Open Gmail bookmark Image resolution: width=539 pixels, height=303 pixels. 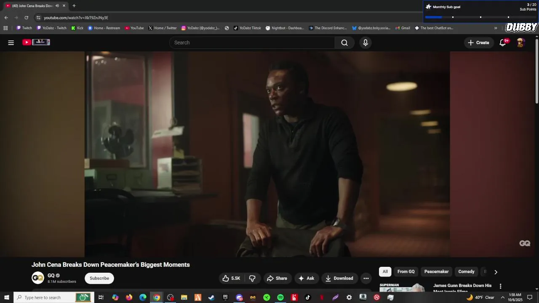[403, 28]
